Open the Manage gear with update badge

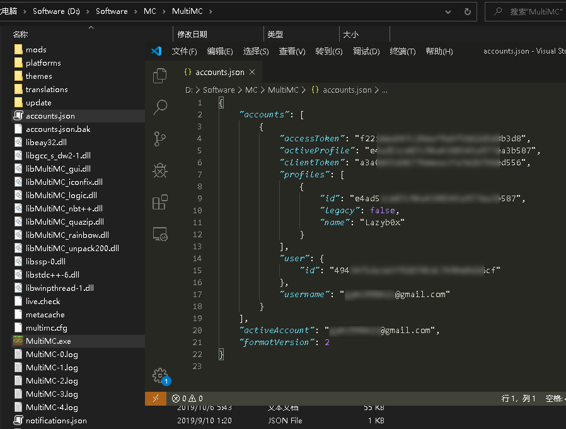[161, 377]
